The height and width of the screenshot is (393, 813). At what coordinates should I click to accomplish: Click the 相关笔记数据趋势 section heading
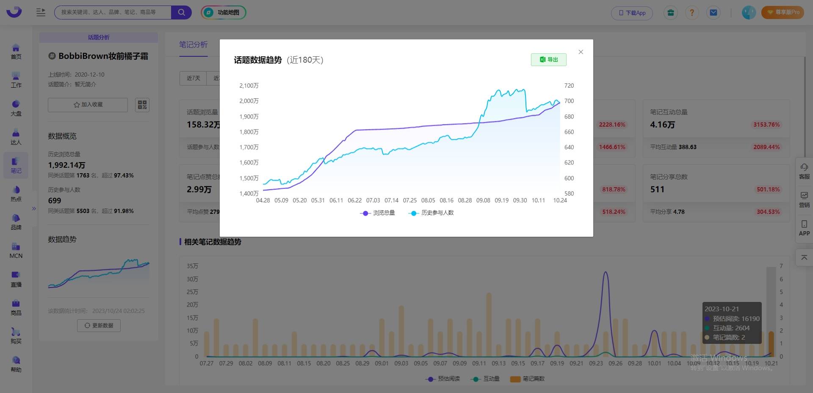coord(213,242)
